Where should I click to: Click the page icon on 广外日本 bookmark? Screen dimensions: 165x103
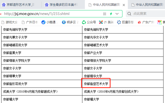point(23,22)
